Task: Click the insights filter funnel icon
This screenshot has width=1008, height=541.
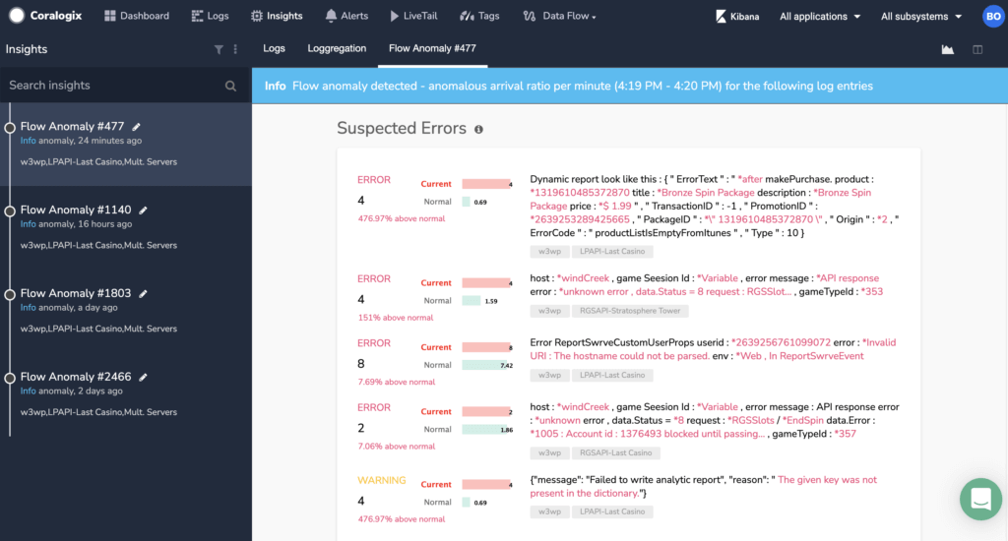Action: click(219, 49)
